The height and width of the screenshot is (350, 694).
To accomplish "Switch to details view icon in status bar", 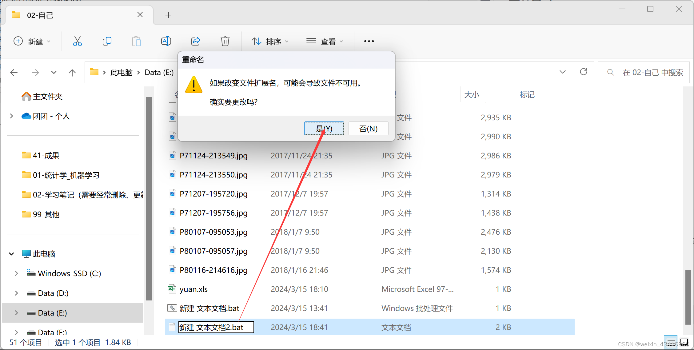I will tap(671, 342).
